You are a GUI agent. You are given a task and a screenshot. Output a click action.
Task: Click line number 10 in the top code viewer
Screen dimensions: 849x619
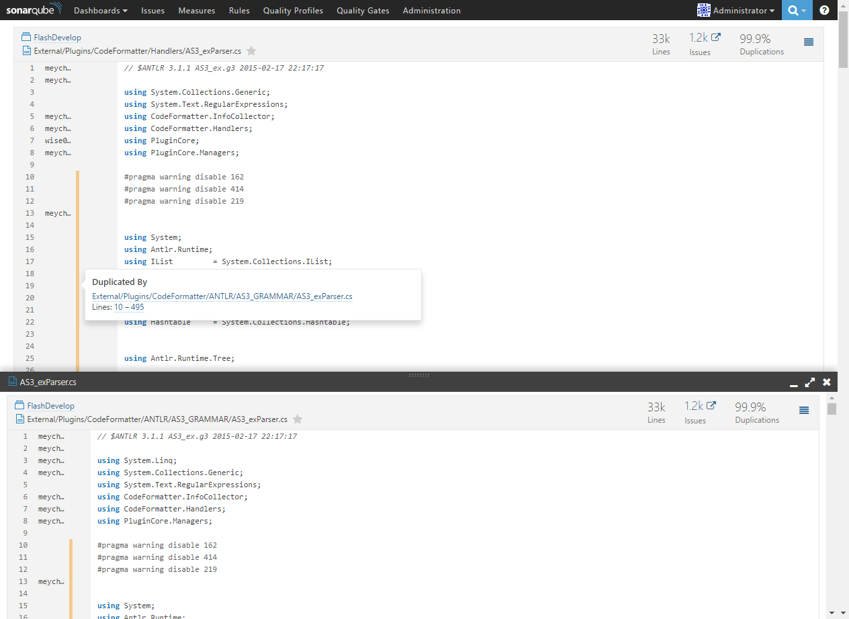[x=30, y=176]
